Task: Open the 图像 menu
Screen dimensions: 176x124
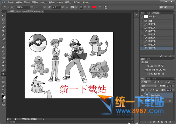Action: [27, 2]
